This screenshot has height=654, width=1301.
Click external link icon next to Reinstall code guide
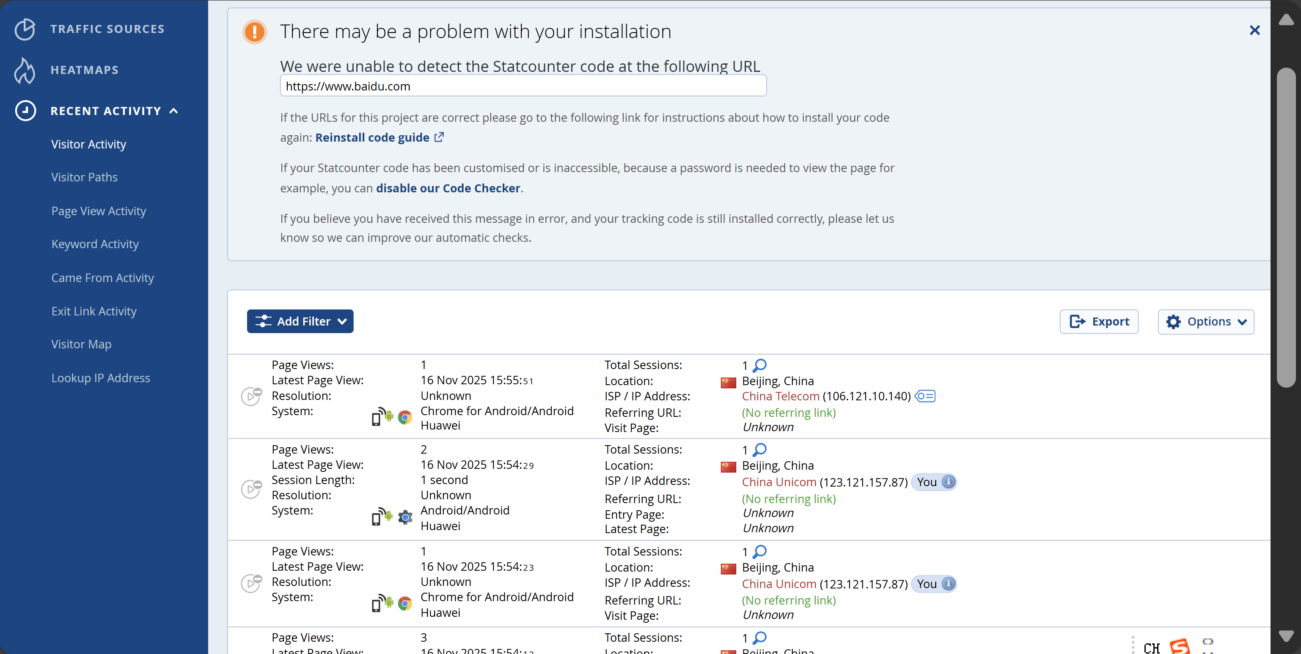[439, 137]
